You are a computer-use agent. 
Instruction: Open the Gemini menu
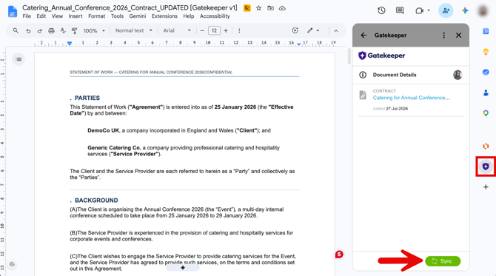(x=138, y=16)
